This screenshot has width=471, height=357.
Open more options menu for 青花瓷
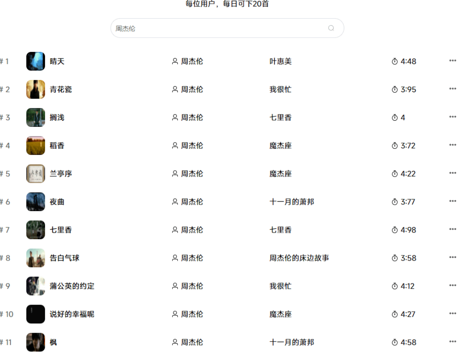pyautogui.click(x=452, y=89)
